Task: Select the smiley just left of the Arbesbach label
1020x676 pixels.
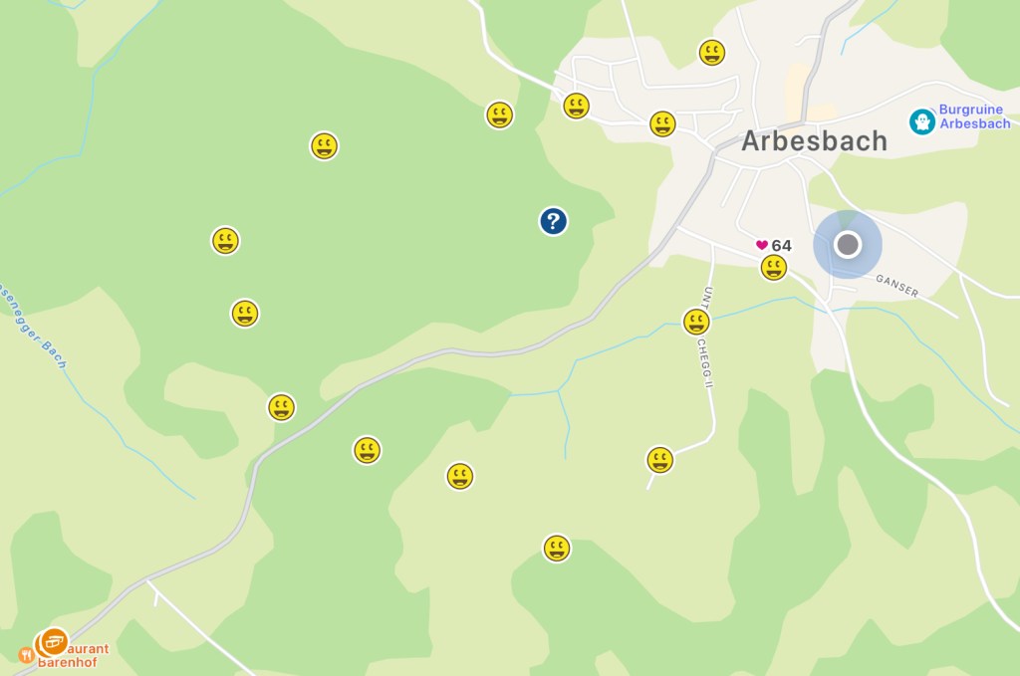Action: [662, 123]
